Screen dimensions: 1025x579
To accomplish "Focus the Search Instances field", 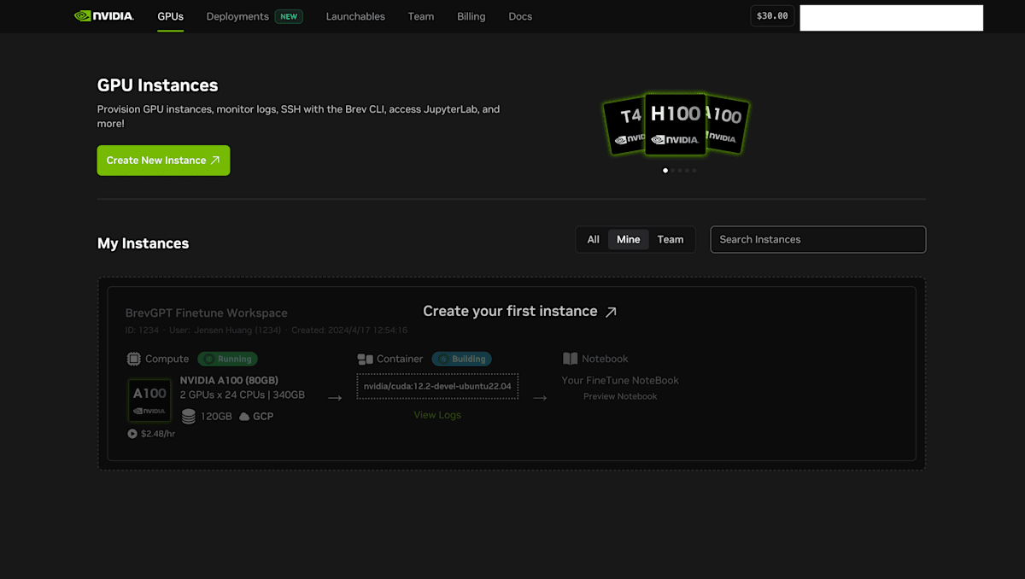I will pyautogui.click(x=818, y=239).
